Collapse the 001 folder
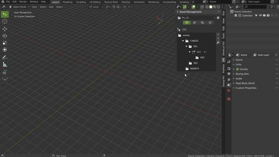 coord(186,47)
